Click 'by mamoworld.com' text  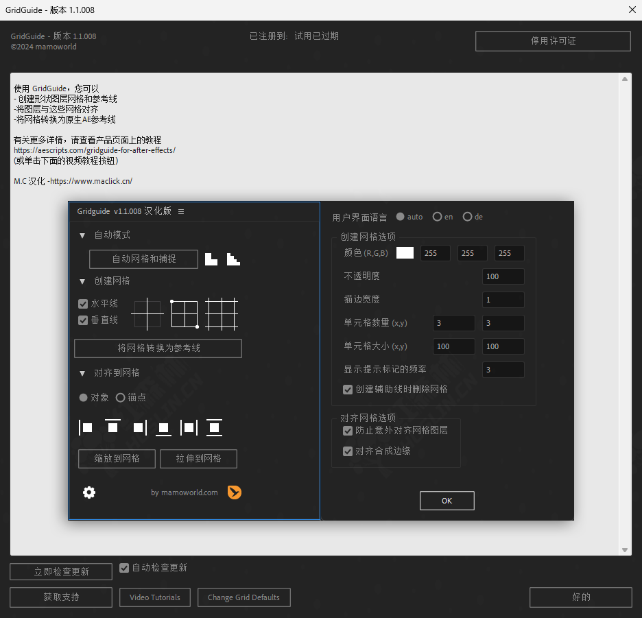(185, 492)
